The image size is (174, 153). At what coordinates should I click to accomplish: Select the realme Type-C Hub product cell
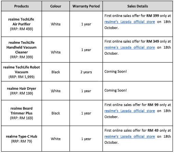22,139
